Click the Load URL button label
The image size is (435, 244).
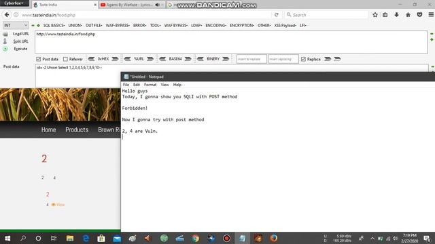[x=21, y=34]
